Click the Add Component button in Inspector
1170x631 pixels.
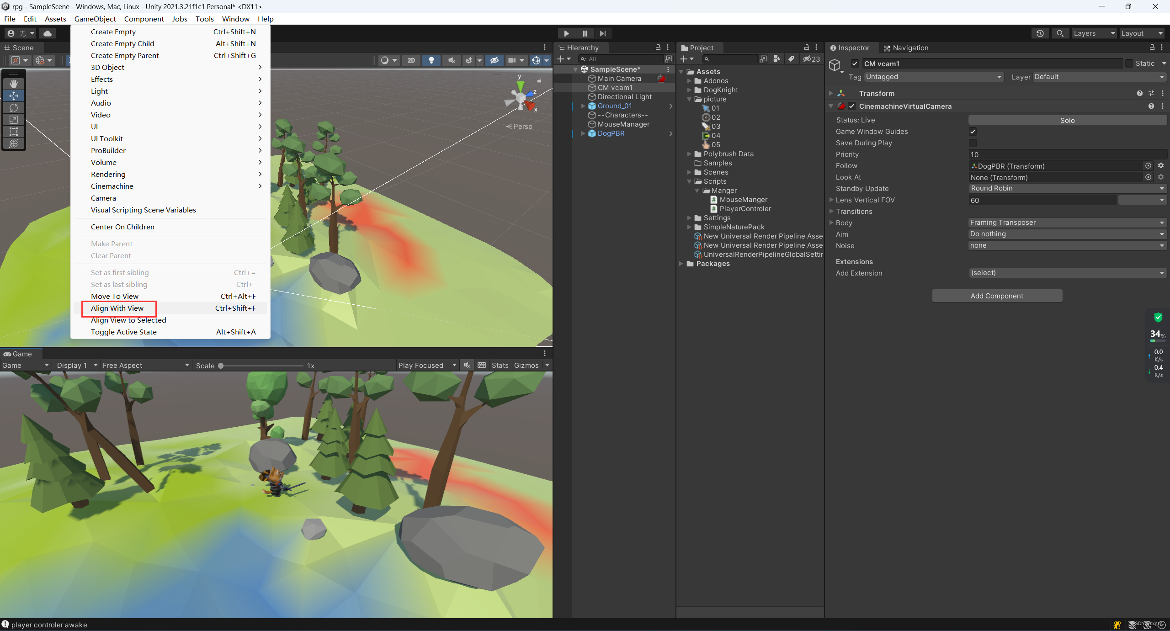pyautogui.click(x=997, y=296)
